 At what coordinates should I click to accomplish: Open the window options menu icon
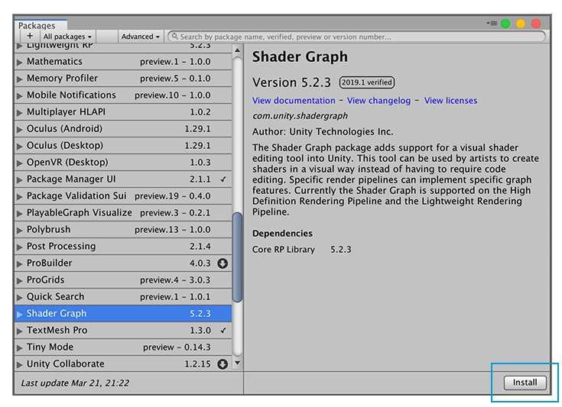tap(492, 23)
